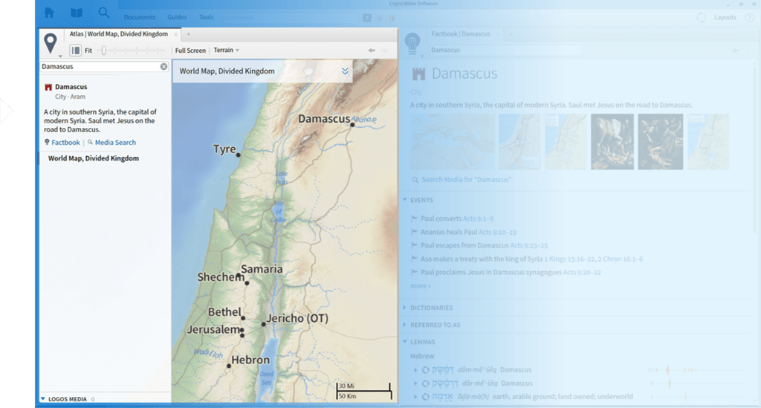This screenshot has width=761, height=408.
Task: Click the red Damascus place icon in results
Action: (x=48, y=88)
